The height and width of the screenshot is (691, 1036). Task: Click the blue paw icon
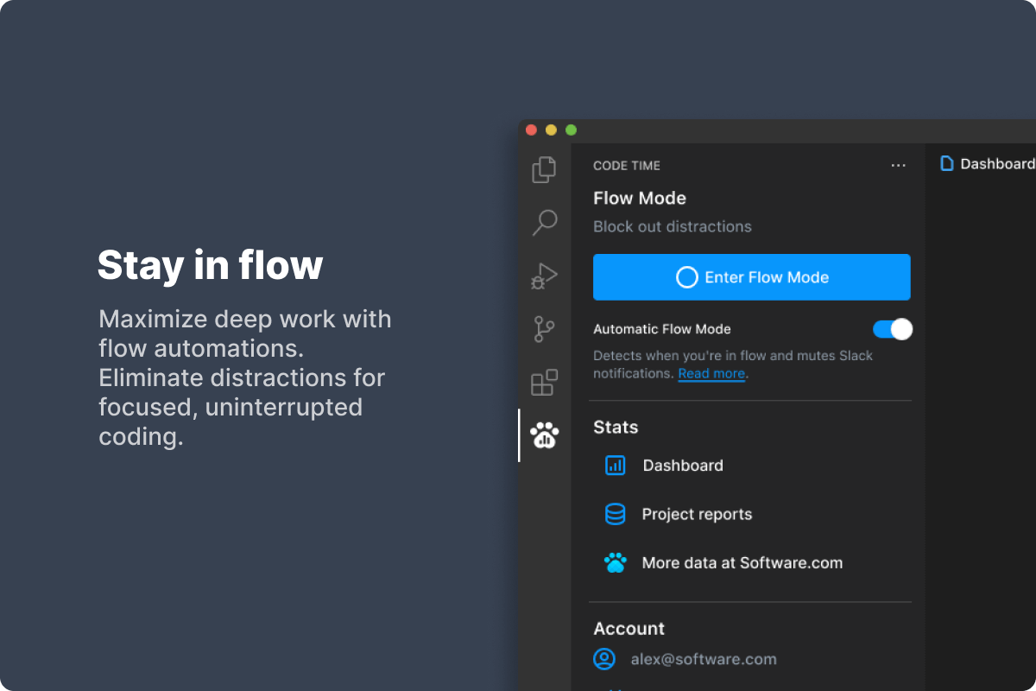point(615,563)
